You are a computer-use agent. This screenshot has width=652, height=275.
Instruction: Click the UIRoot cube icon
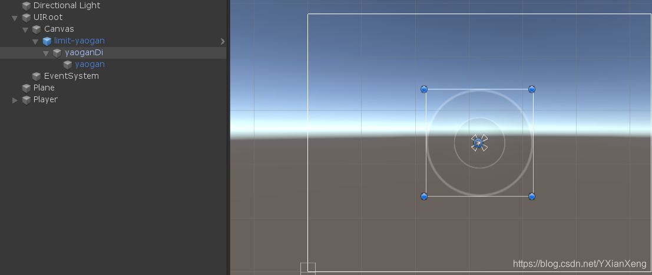pyautogui.click(x=27, y=18)
